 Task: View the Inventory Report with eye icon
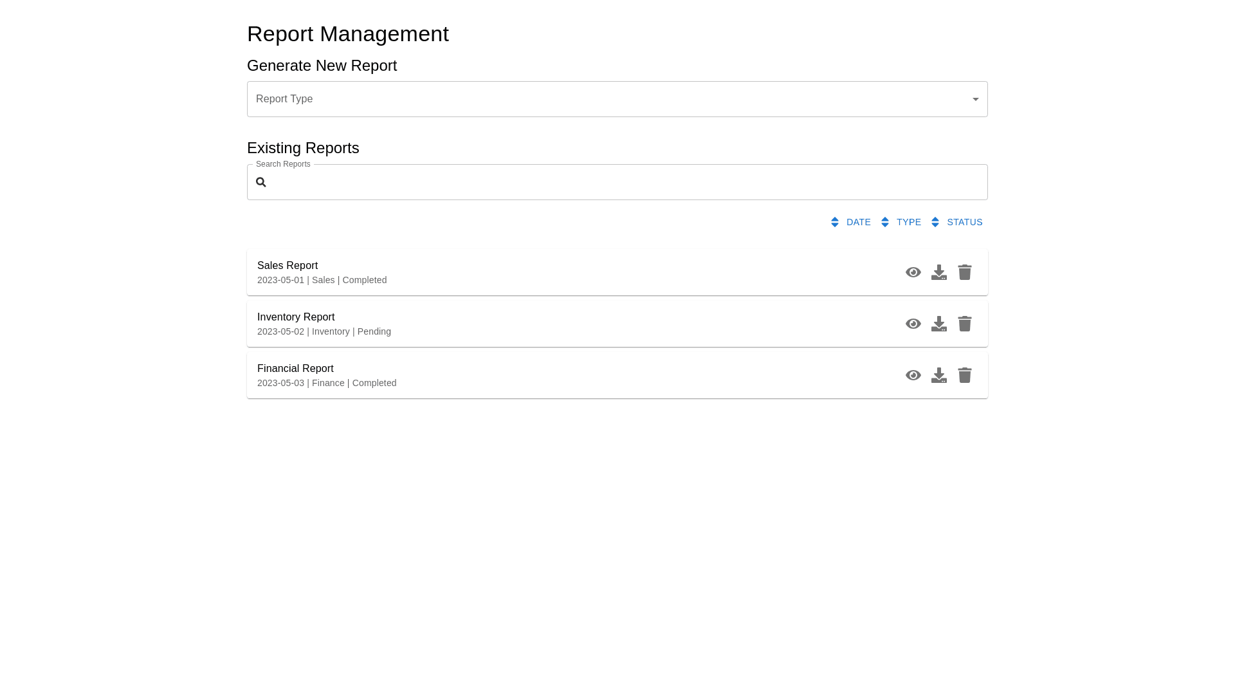(913, 324)
